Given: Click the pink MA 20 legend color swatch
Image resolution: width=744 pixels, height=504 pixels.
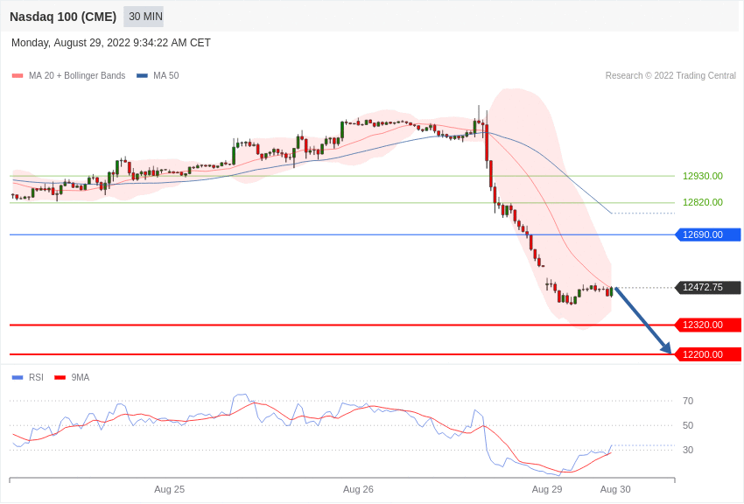Looking at the screenshot, I should (x=18, y=76).
